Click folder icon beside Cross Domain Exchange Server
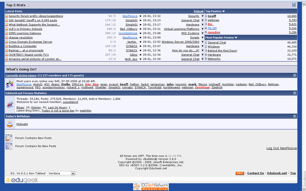Viewport: 306px width, 191px height. [x=6, y=42]
